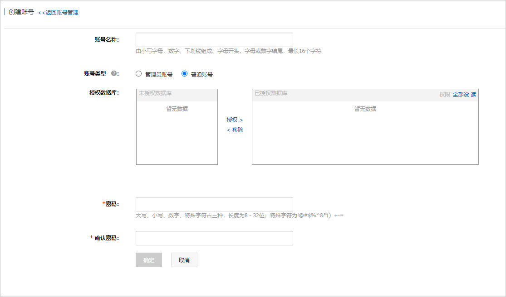The width and height of the screenshot is (506, 297).
Task: Click the 取消 cancel button
Action: [x=184, y=260]
